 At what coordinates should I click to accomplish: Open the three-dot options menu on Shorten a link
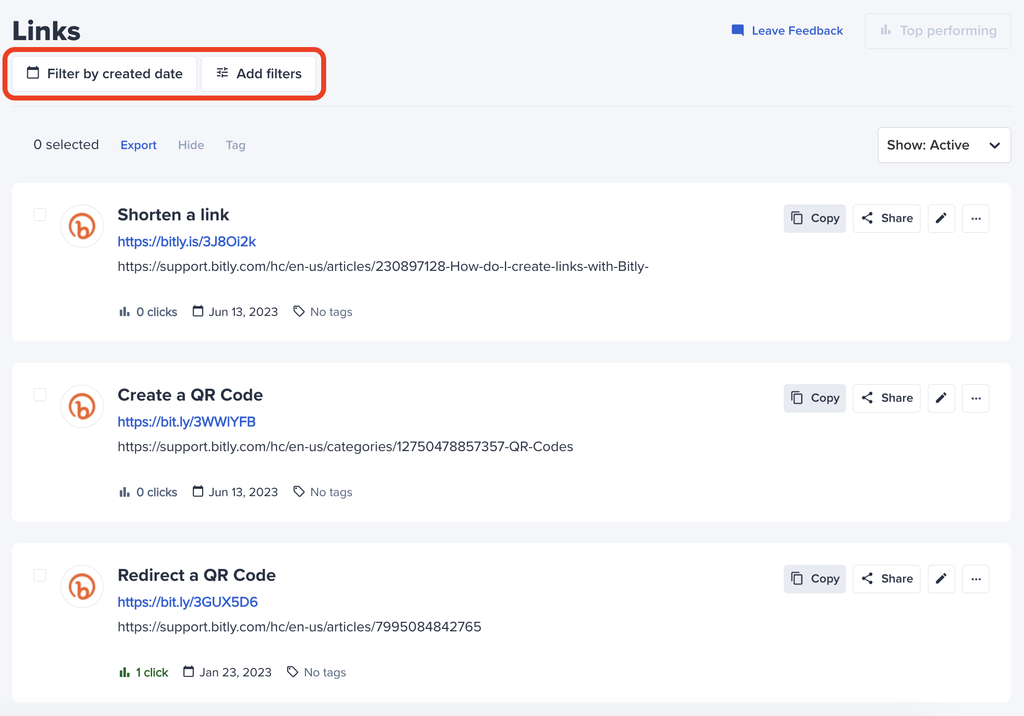(975, 218)
